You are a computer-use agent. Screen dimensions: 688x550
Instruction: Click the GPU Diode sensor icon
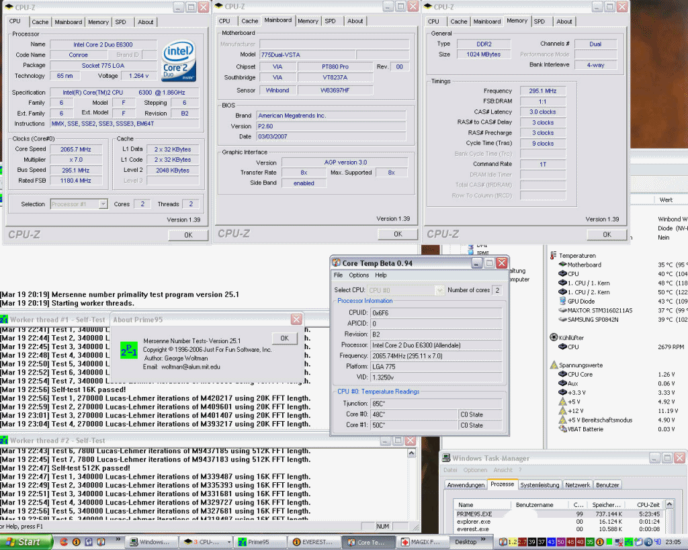562,301
